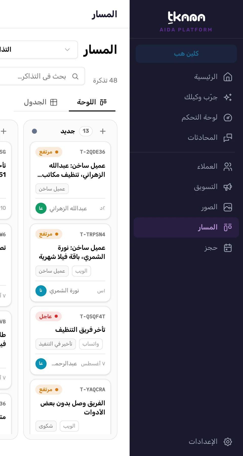Click the gear icon for الإعدادات
The height and width of the screenshot is (456, 243).
pyautogui.click(x=228, y=442)
